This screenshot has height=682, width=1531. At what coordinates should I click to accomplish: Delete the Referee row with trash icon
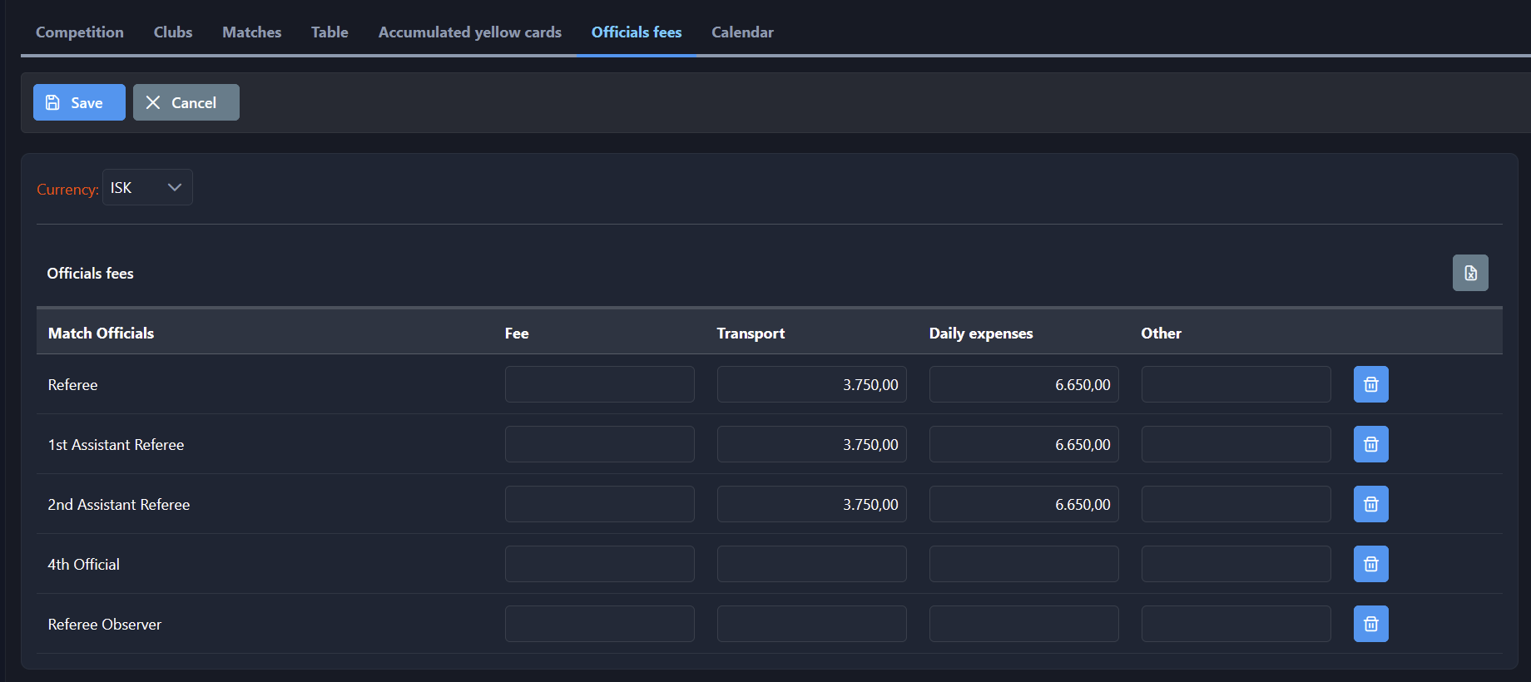coord(1370,384)
